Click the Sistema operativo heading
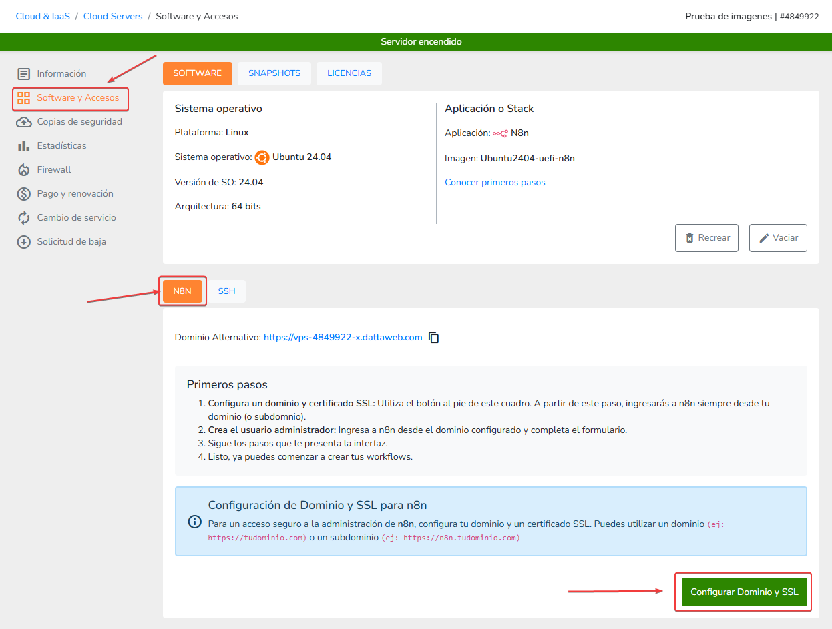 pyautogui.click(x=218, y=109)
